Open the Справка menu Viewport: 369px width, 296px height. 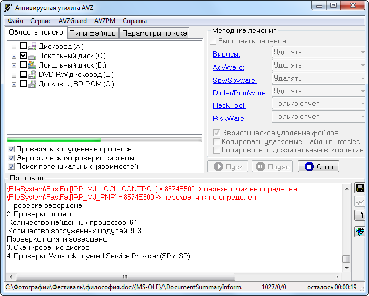click(135, 21)
